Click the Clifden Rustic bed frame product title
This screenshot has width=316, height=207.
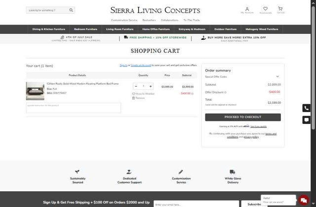pyautogui.click(x=82, y=84)
